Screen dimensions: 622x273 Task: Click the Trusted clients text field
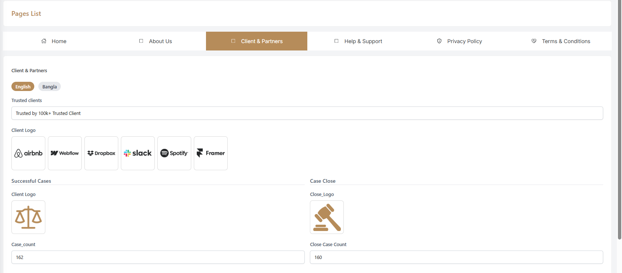(307, 113)
